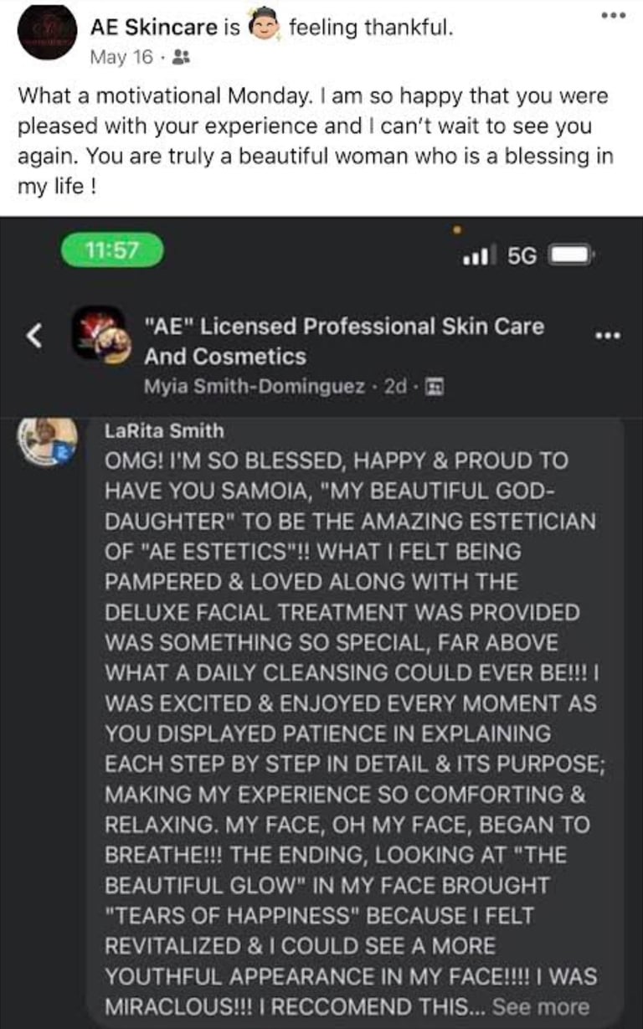Screen dimensions: 643x1029
Task: Click the orange microphone indicator dot
Action: tap(457, 226)
